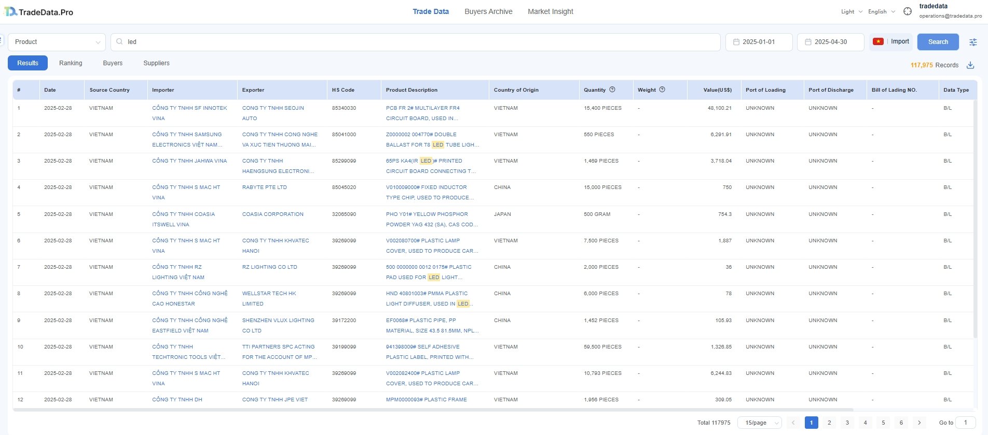Open importer CÔNG TY TNHH JAHWA VINA link
This screenshot has height=435, width=988.
click(x=189, y=161)
